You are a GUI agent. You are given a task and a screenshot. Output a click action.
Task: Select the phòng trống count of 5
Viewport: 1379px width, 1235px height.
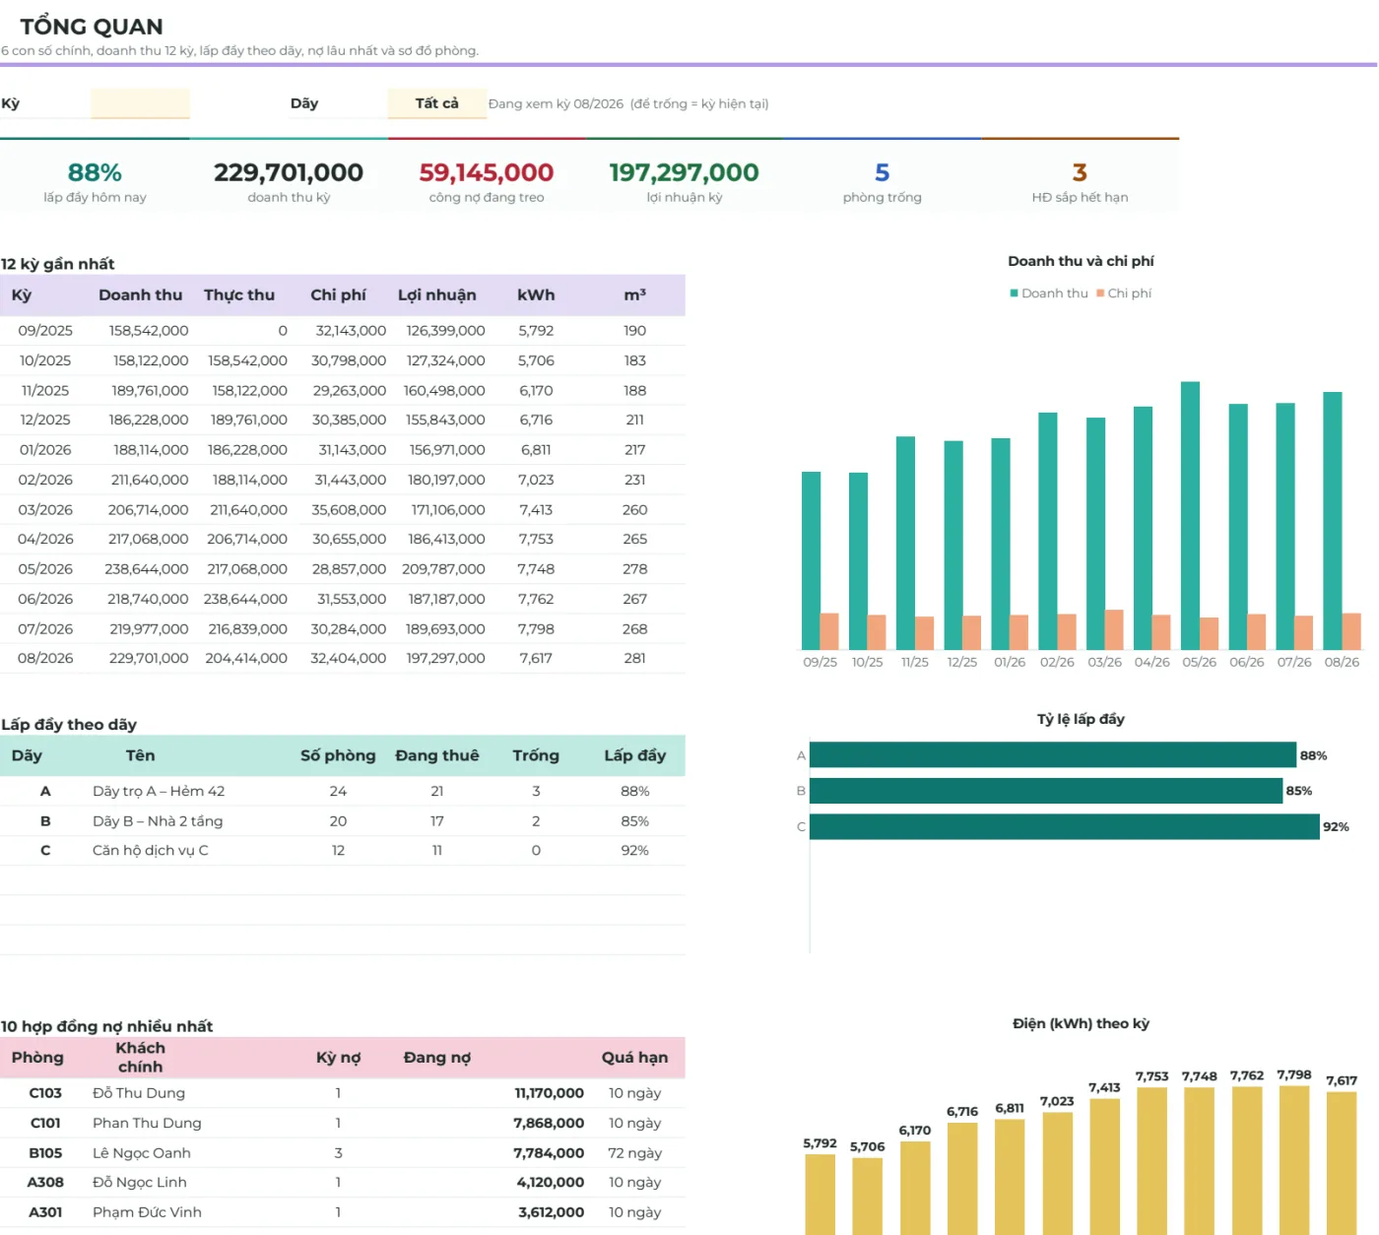pos(883,173)
